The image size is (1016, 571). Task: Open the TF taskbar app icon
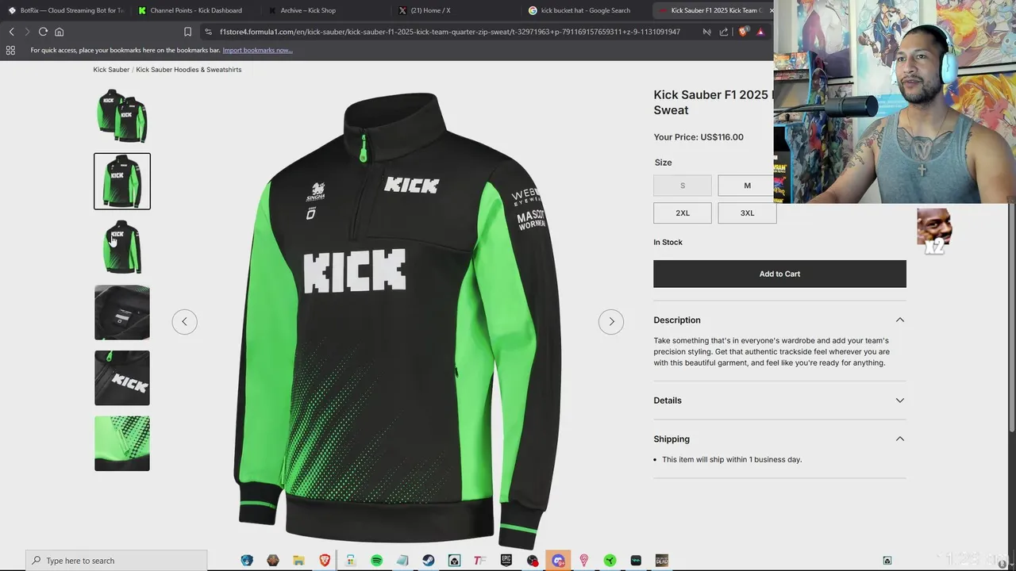(479, 561)
